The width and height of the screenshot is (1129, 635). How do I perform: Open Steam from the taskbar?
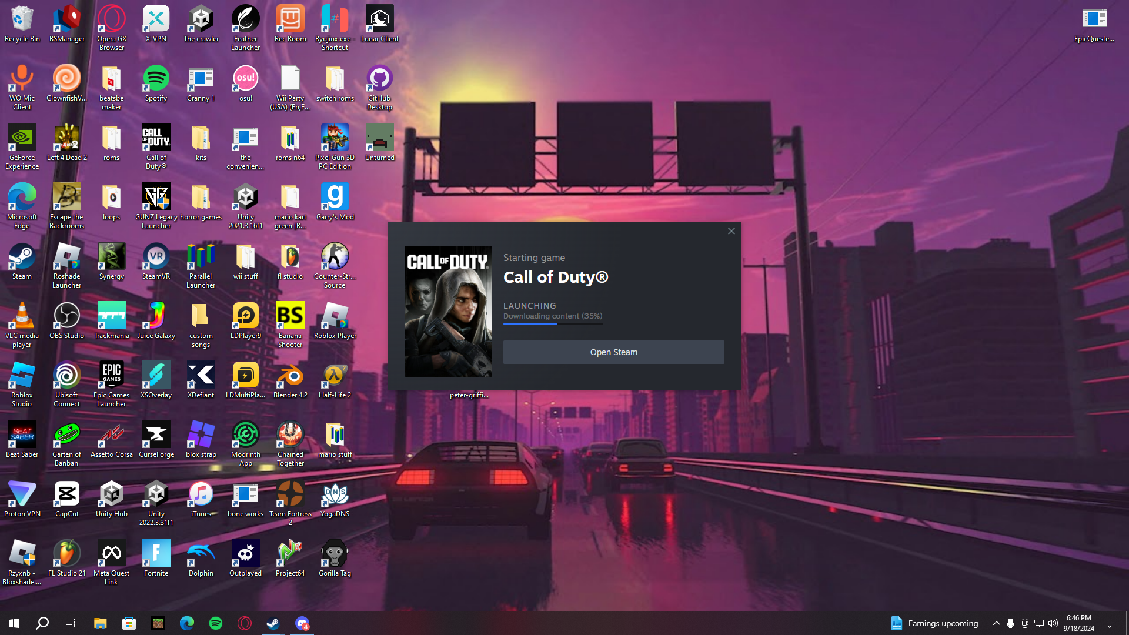[x=273, y=623]
